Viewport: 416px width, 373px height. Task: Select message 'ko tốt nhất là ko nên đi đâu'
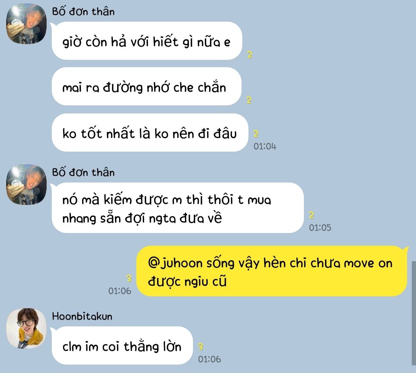tap(150, 133)
